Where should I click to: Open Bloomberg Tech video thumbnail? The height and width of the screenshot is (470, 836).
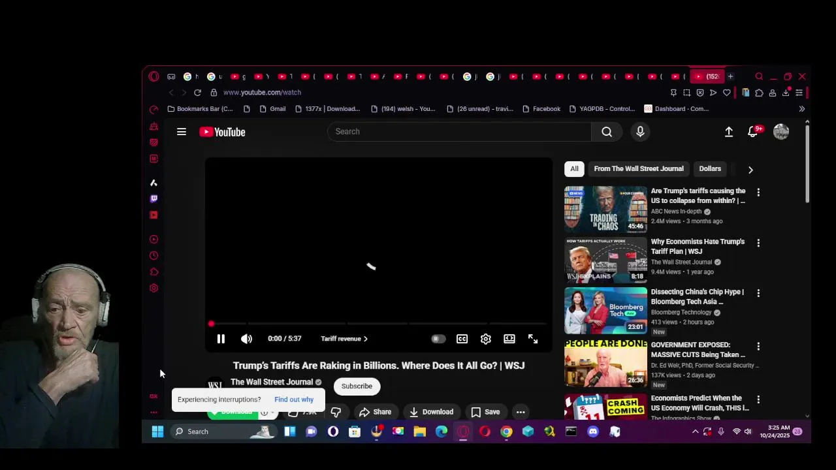coord(605,310)
